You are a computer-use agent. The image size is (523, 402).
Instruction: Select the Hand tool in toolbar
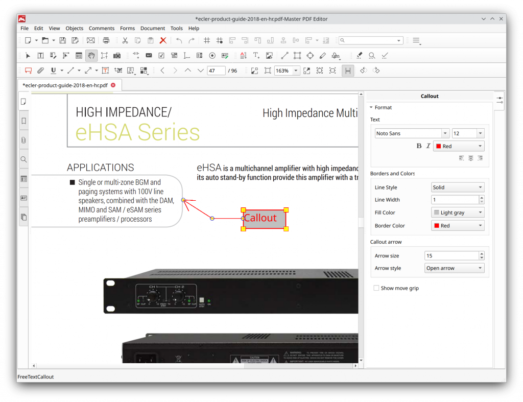[x=91, y=56]
